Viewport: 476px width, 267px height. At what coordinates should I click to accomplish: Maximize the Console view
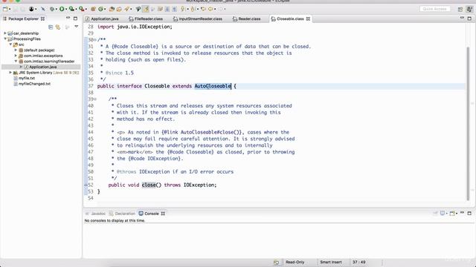469,213
